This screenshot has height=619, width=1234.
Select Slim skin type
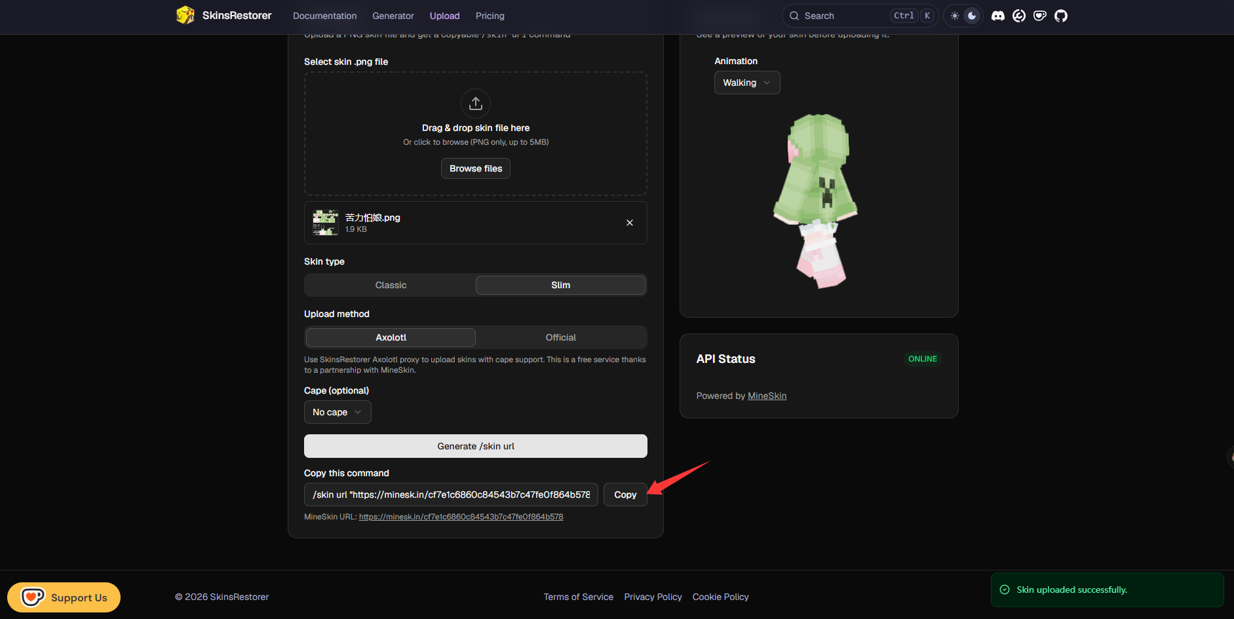pyautogui.click(x=560, y=285)
